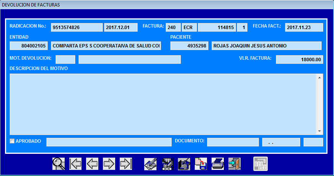
Task: Jump to the last record arrow
Action: click(126, 164)
